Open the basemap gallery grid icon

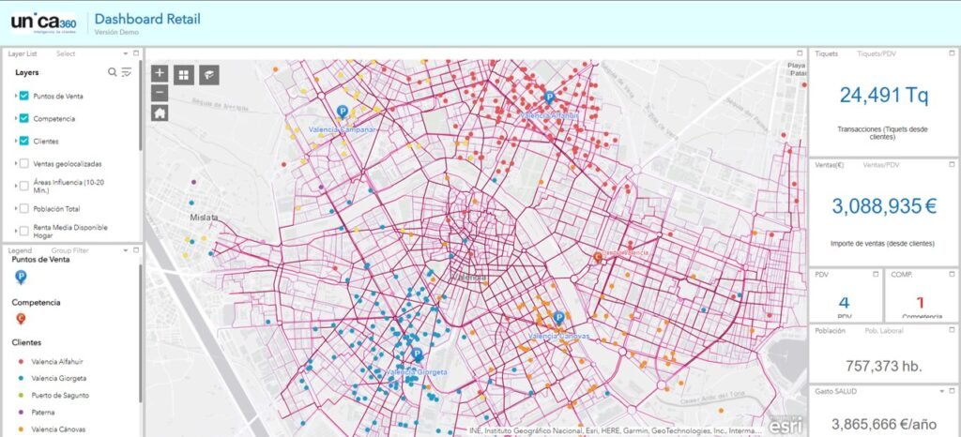(x=184, y=75)
